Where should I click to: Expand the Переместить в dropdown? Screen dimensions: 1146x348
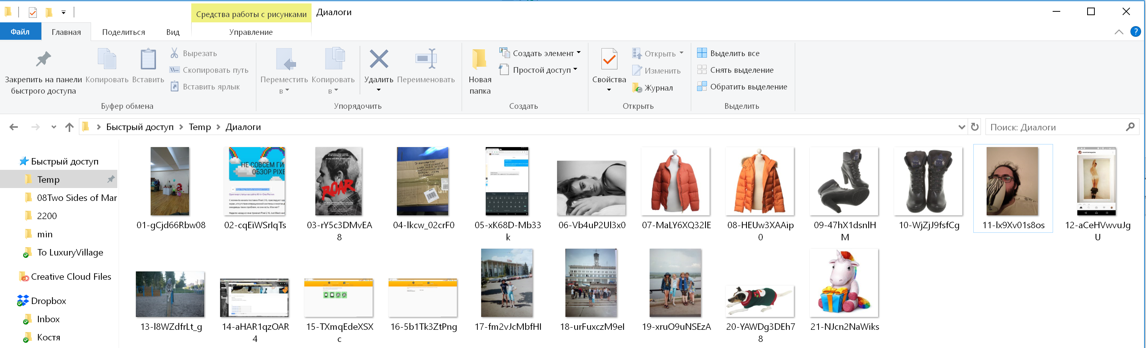[x=287, y=91]
